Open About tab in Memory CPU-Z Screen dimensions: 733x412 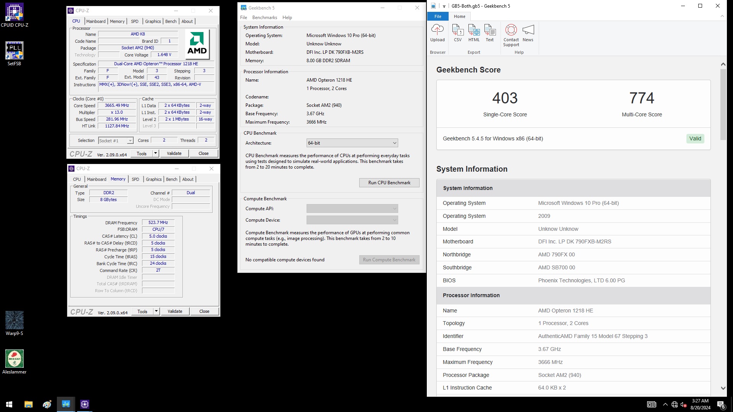[x=188, y=179]
